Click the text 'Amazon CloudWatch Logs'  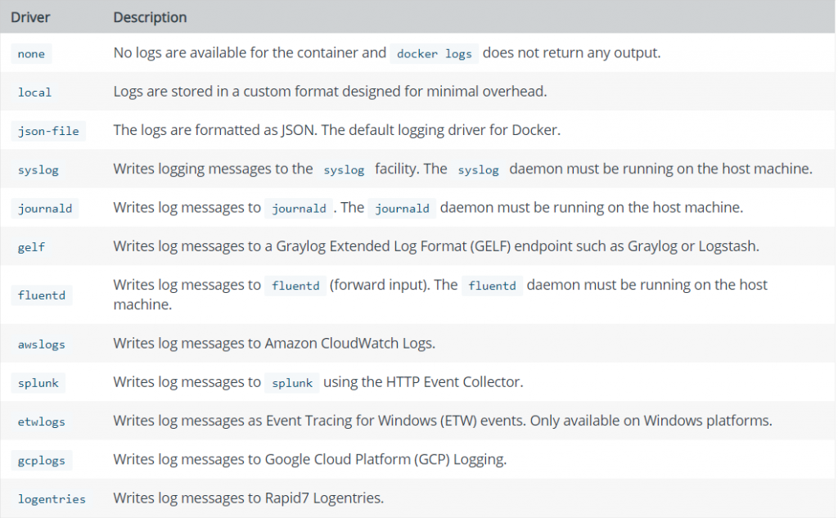pyautogui.click(x=349, y=344)
